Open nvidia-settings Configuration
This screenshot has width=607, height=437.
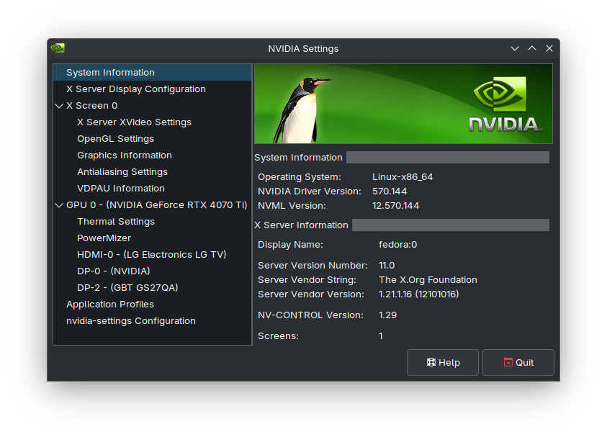tap(130, 320)
